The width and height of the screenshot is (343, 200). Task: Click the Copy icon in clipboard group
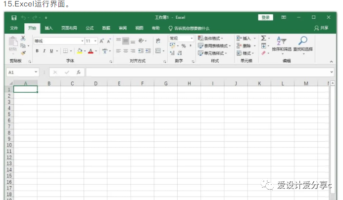[x=23, y=45]
